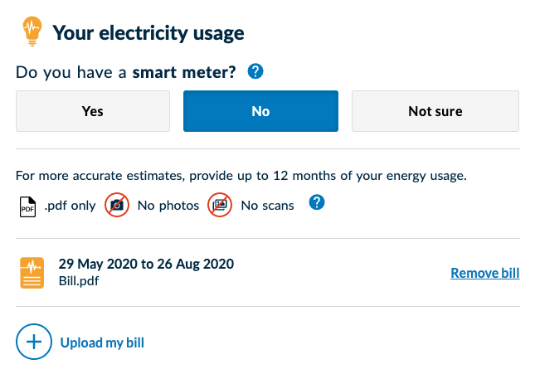Click the 29 May 2020 to 26 Aug 2020 period
535x374 pixels.
tap(146, 264)
